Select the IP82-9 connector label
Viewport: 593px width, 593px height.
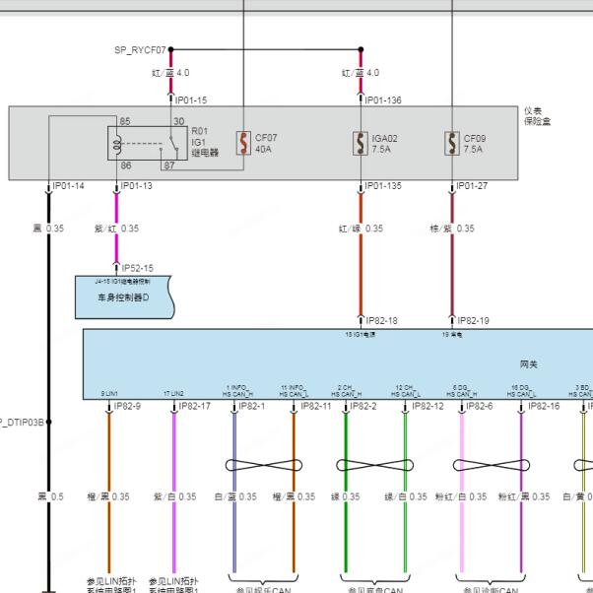click(127, 406)
